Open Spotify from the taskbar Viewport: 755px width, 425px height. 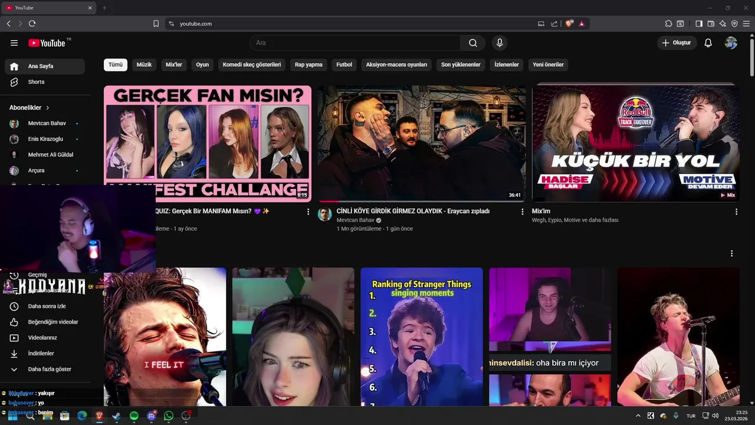[134, 416]
